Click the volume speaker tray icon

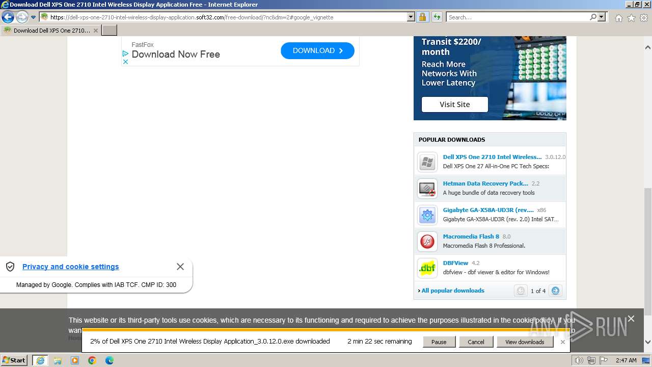579,360
